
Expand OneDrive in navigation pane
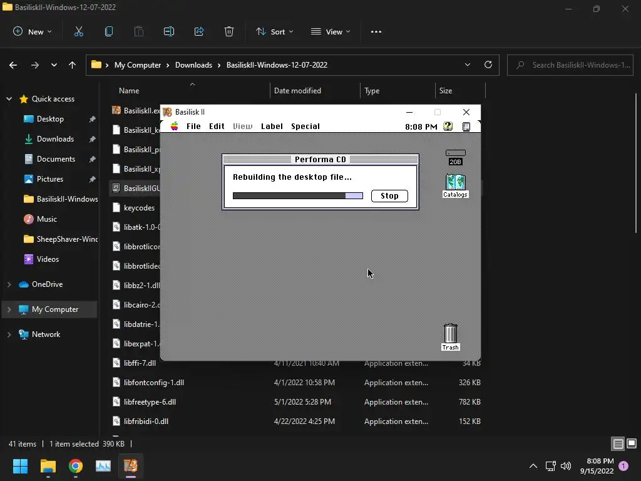(9, 284)
